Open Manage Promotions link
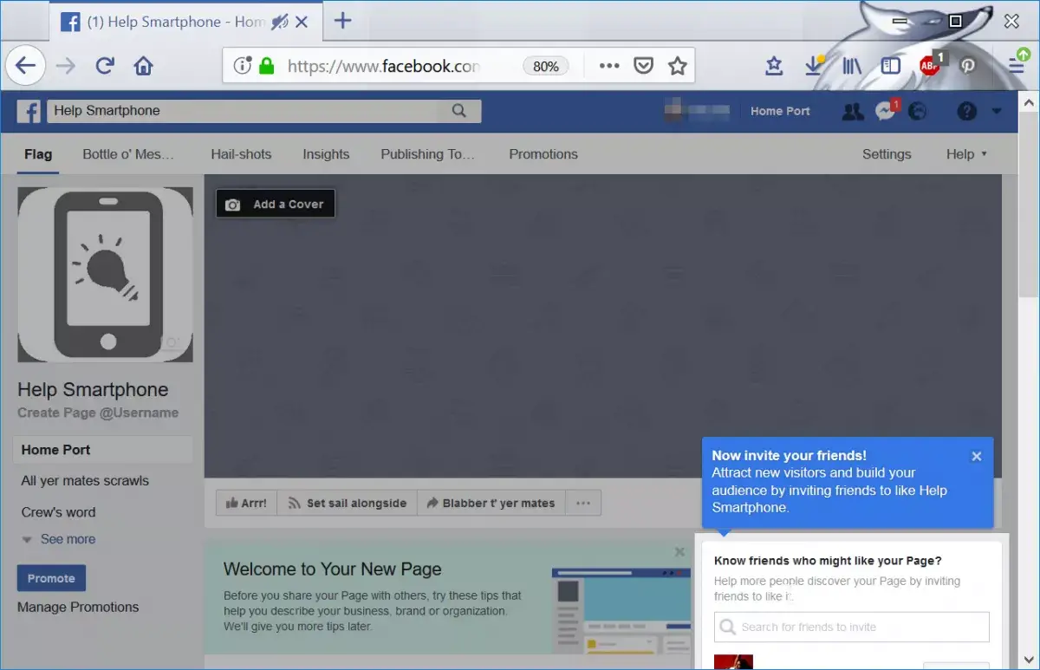Screen dimensions: 1040x670 pyautogui.click(x=78, y=607)
